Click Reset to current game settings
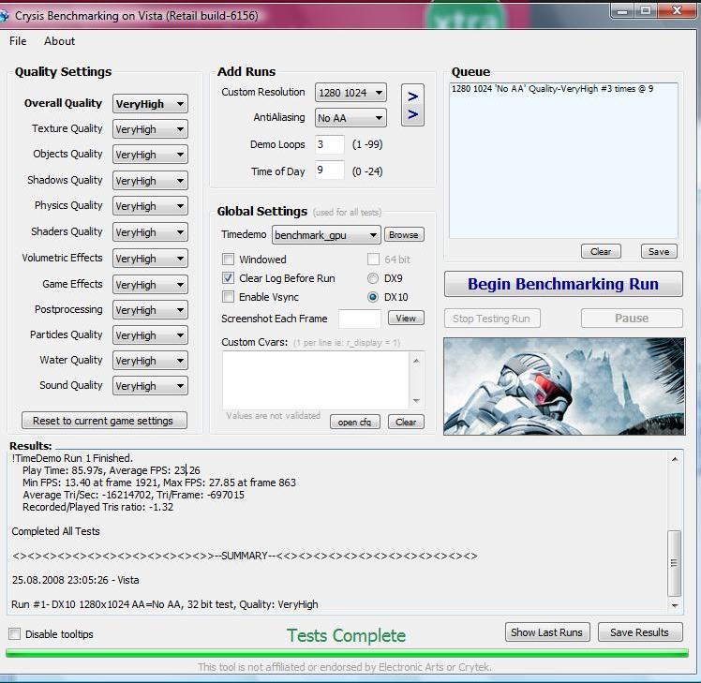701x683 pixels. click(104, 421)
